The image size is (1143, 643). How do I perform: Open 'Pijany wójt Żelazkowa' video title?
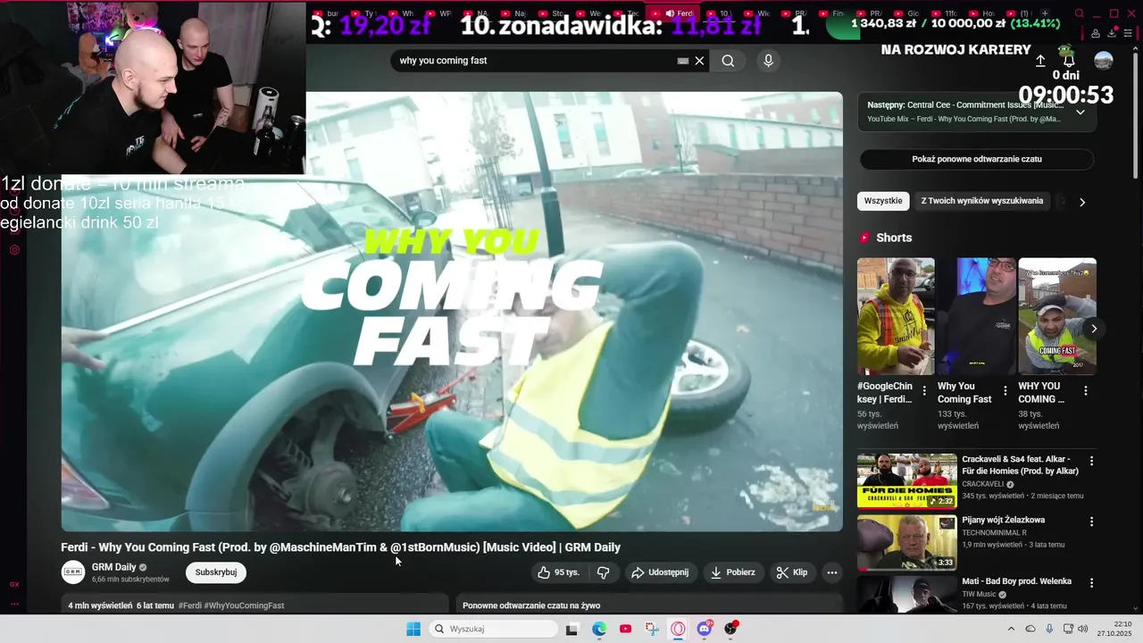tap(1004, 520)
